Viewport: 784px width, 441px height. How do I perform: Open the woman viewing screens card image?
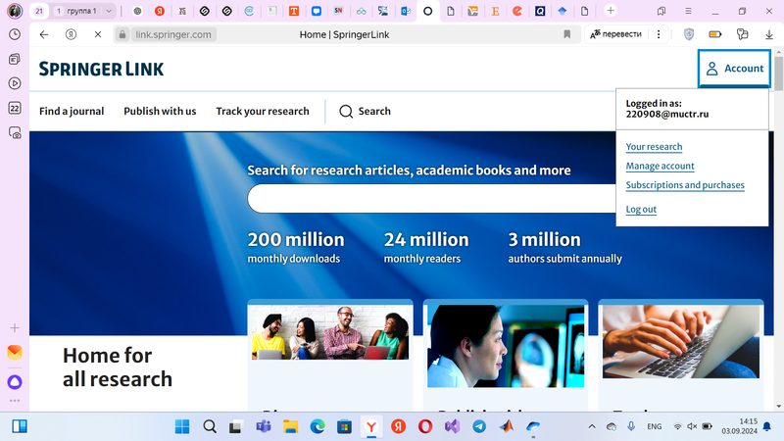coord(506,346)
